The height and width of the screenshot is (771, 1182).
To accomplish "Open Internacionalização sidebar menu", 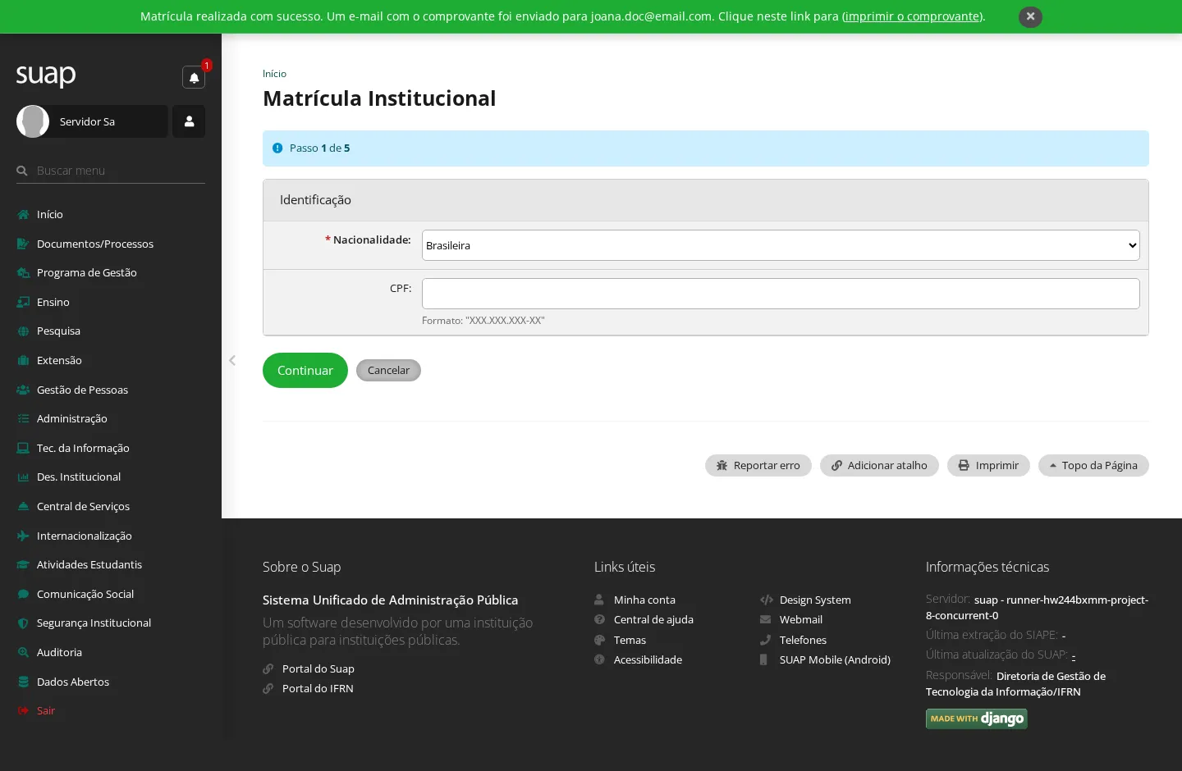I will pyautogui.click(x=111, y=536).
